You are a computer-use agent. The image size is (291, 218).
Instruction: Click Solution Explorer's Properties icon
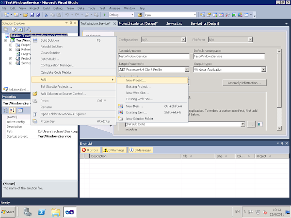[x=6, y=30]
